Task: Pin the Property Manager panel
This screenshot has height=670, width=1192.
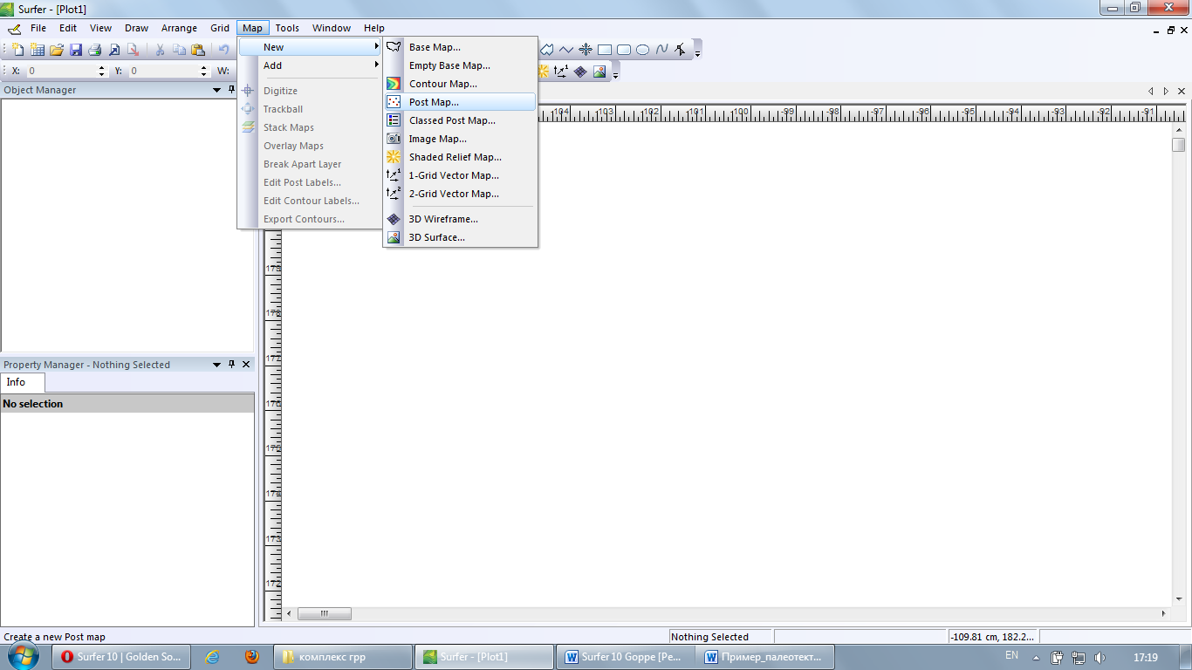Action: click(232, 365)
